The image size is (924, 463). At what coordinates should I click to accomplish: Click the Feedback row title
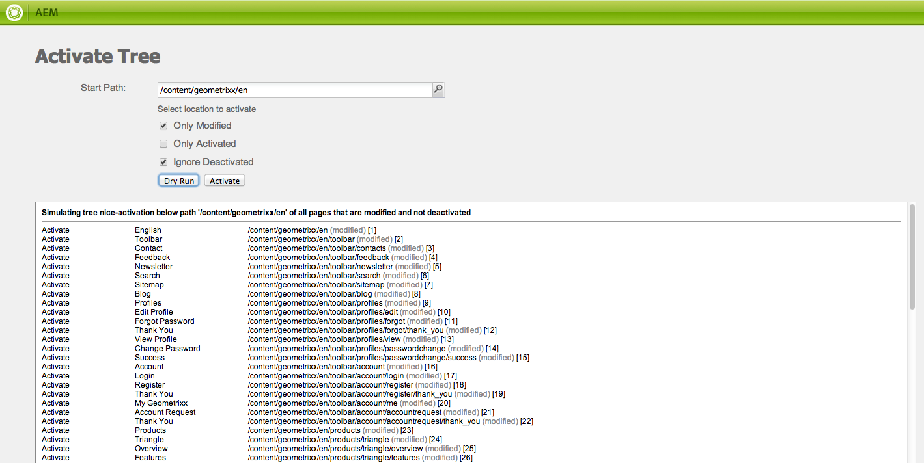pyautogui.click(x=152, y=258)
